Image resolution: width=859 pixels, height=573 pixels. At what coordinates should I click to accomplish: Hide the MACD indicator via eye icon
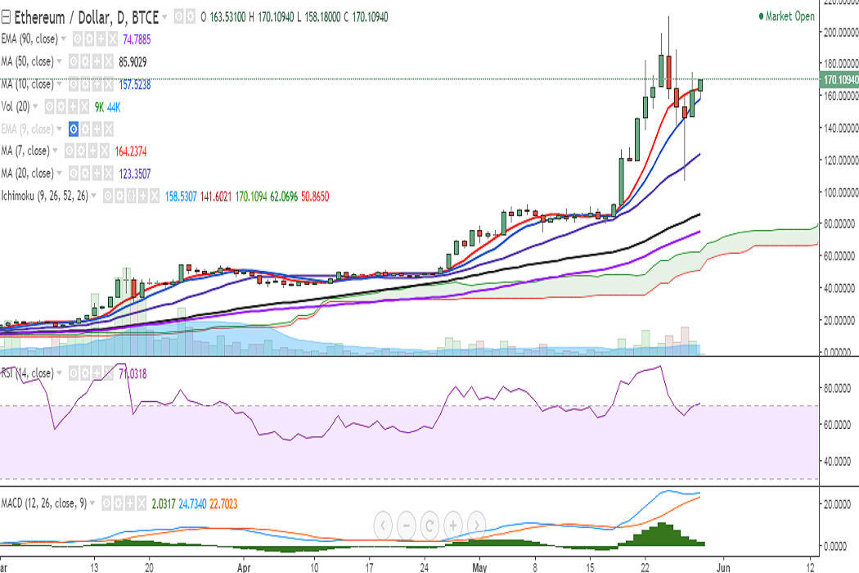click(106, 503)
